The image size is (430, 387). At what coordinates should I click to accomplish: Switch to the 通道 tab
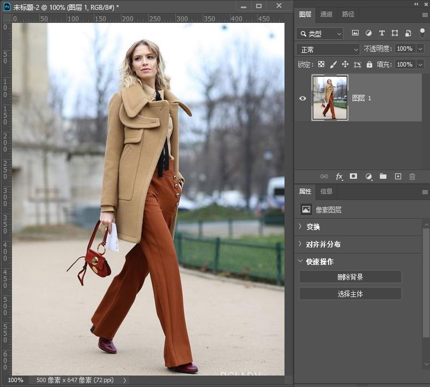pyautogui.click(x=326, y=14)
